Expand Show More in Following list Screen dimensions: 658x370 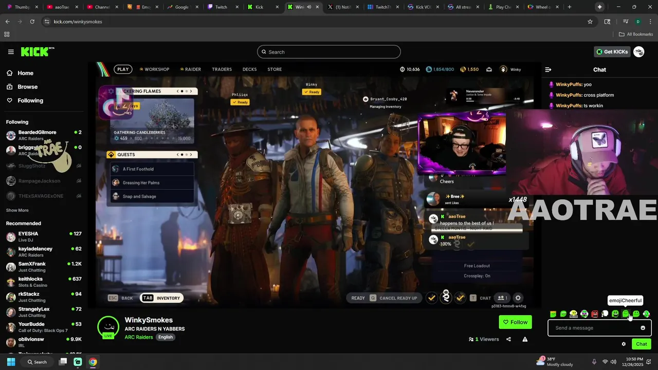pos(17,210)
